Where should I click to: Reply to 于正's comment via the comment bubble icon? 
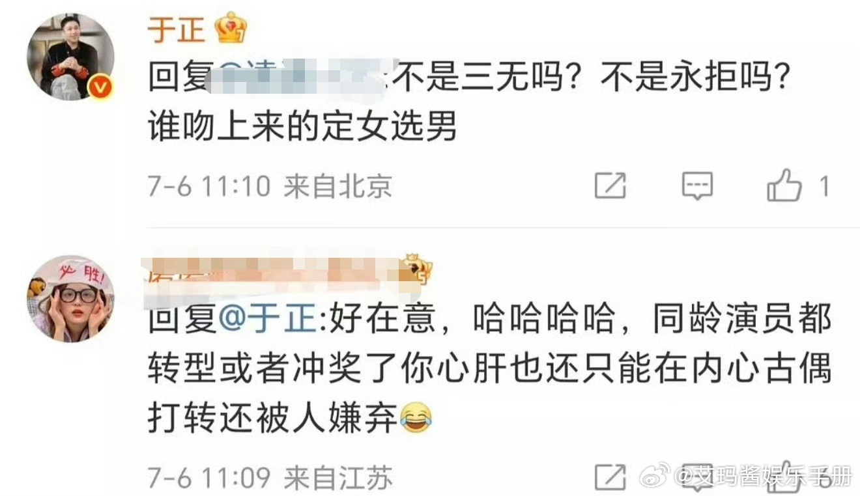point(697,186)
